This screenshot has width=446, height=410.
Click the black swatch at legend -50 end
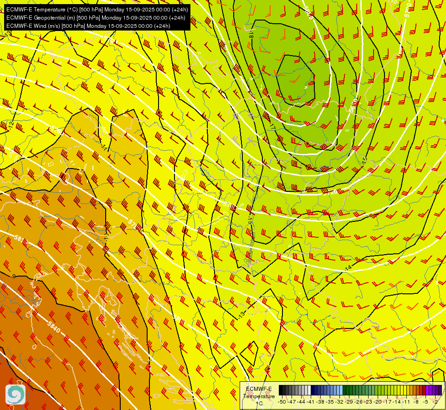pos(281,390)
